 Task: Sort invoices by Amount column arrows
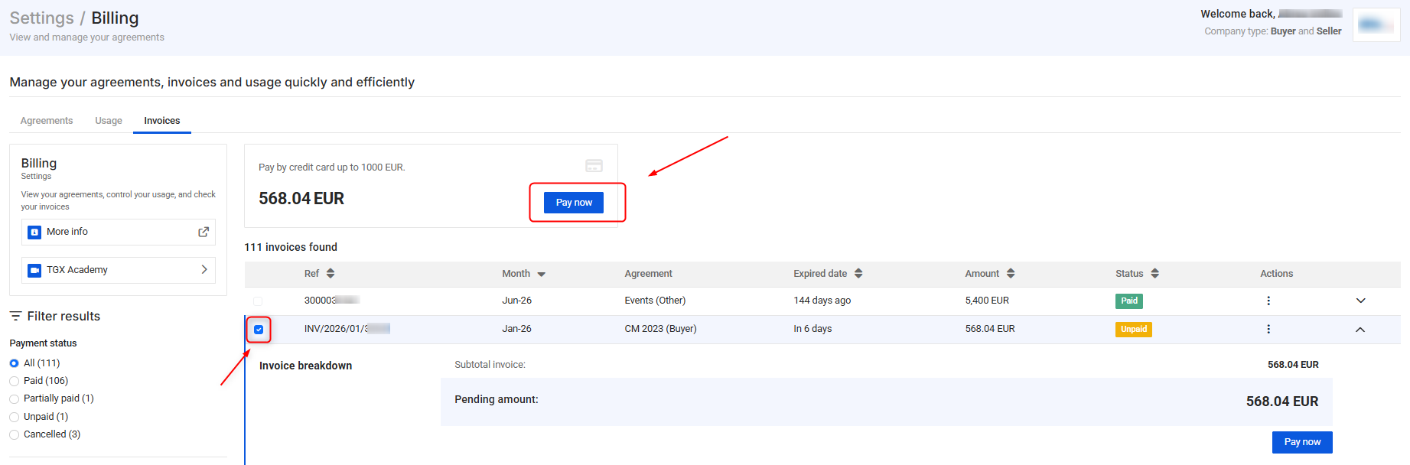tap(1011, 274)
